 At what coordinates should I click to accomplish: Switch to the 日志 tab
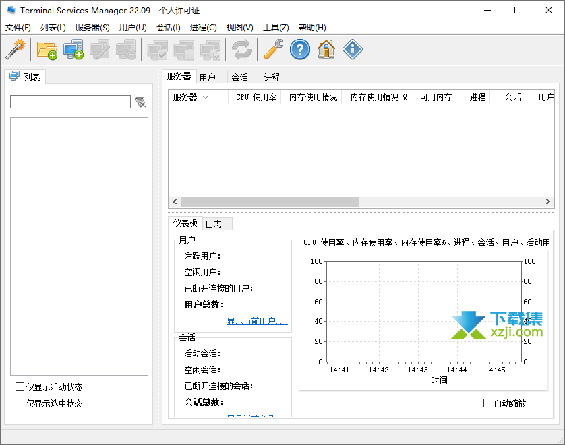[x=217, y=224]
